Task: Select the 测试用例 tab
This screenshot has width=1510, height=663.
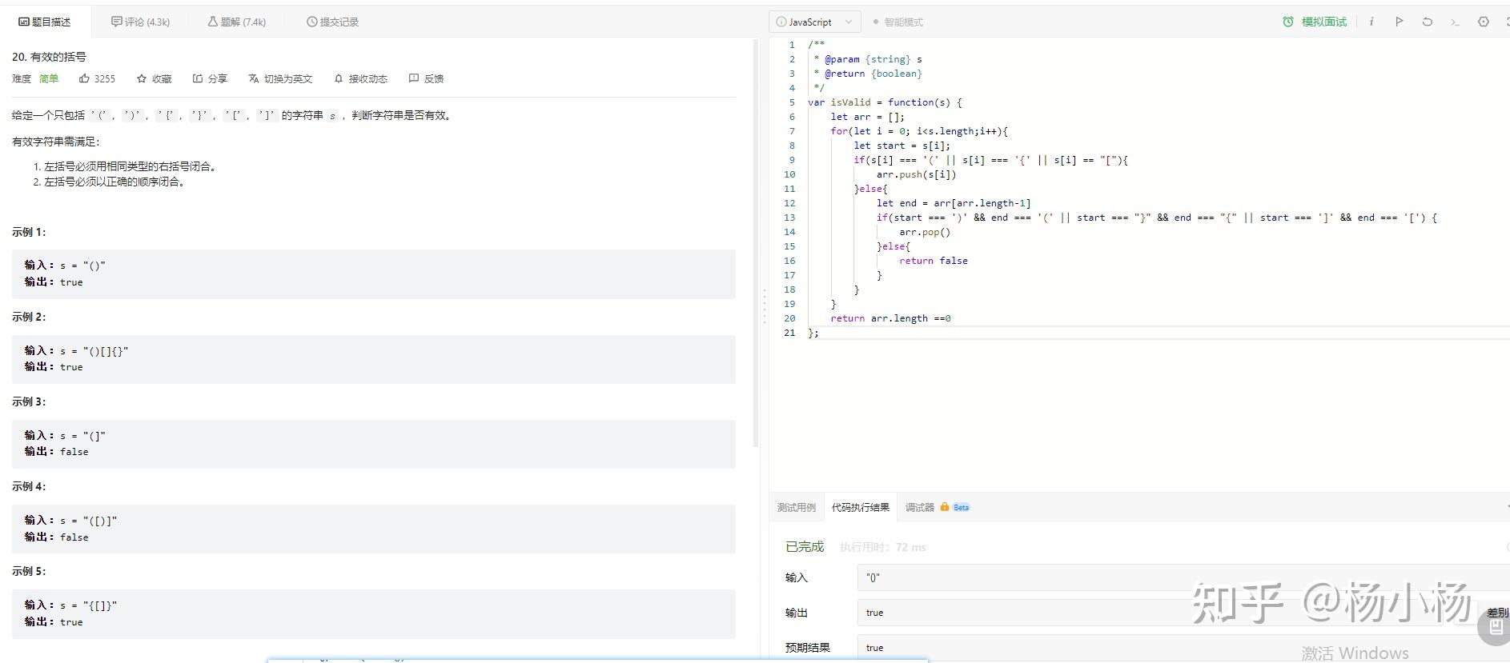Action: click(797, 507)
